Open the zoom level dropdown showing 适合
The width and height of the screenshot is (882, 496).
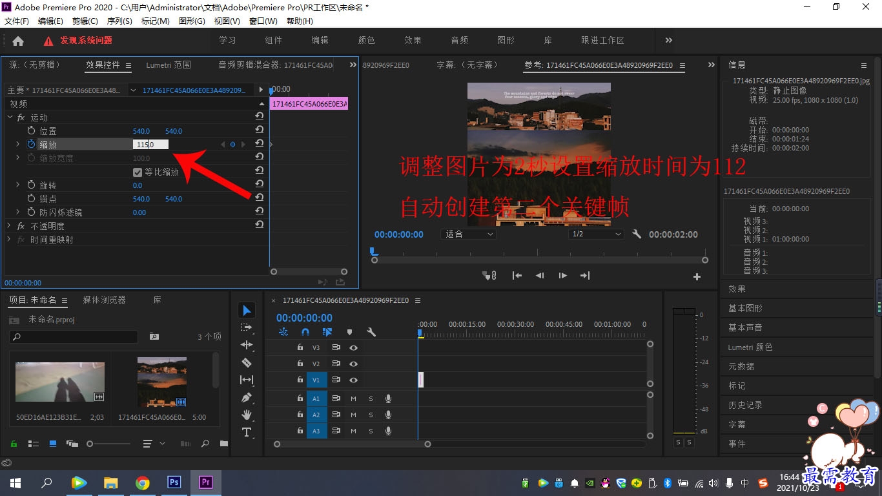(469, 234)
